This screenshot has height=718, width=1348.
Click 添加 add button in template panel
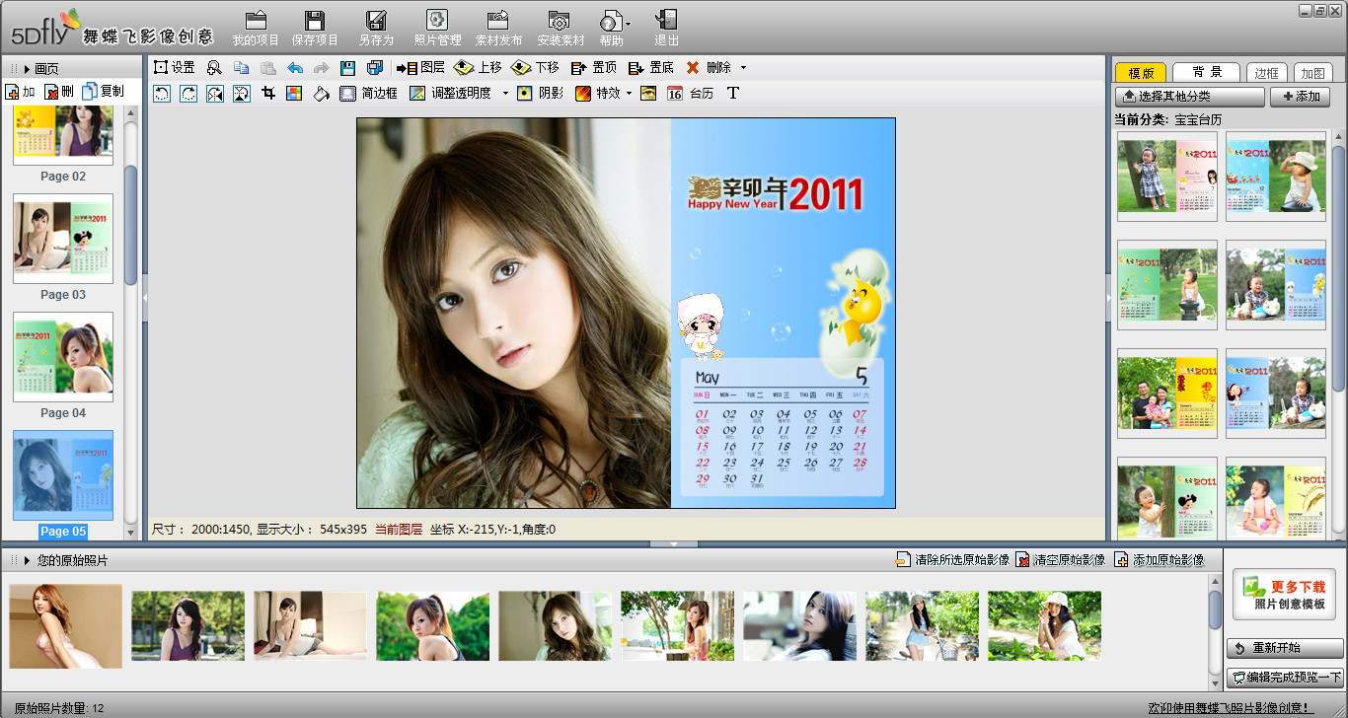pyautogui.click(x=1300, y=97)
